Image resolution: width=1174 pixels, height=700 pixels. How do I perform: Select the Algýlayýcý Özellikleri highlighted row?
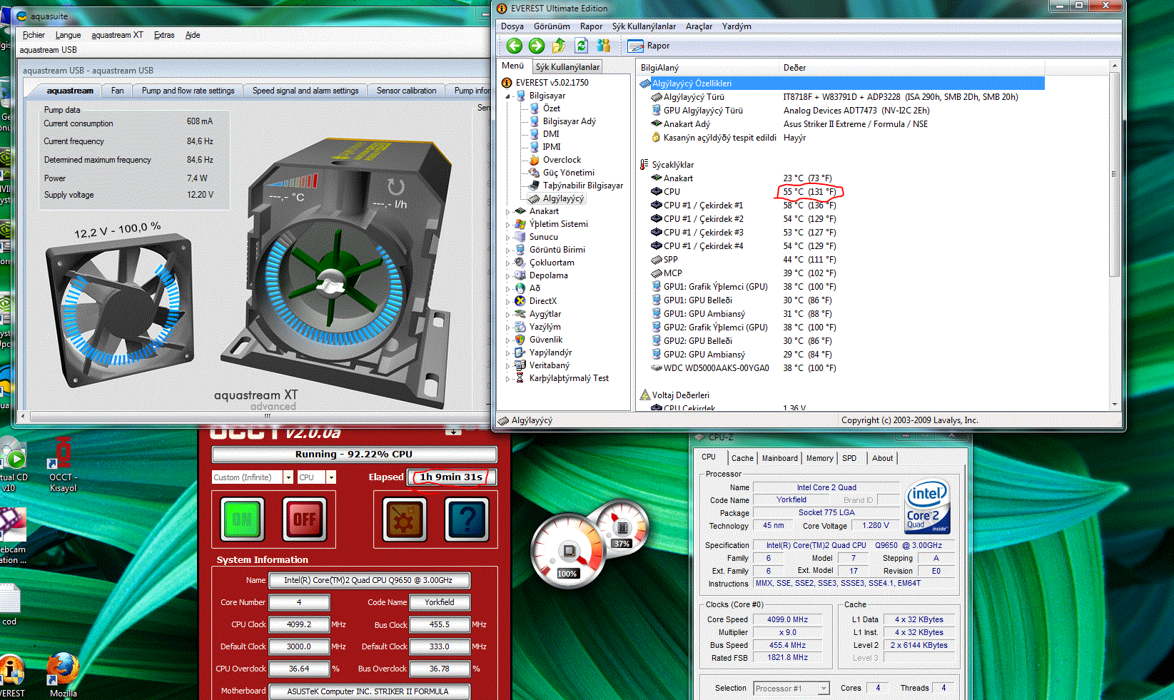[841, 83]
